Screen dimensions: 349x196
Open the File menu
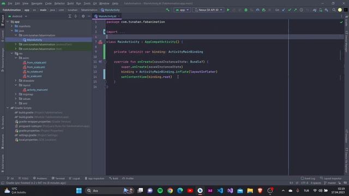point(10,4)
